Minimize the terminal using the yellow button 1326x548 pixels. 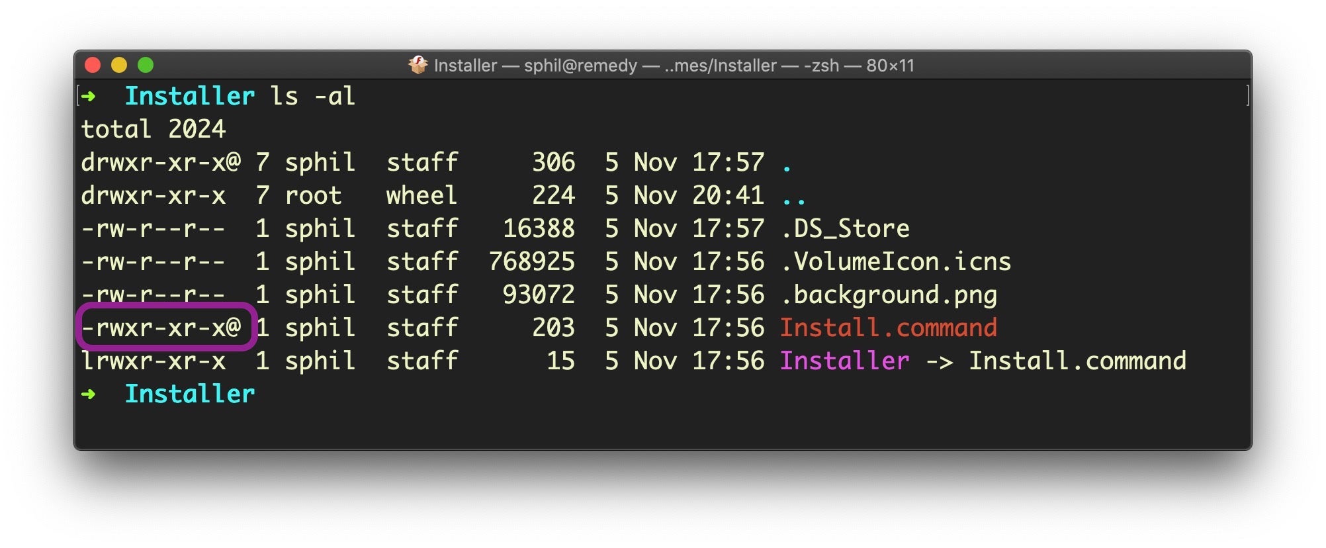pos(119,65)
